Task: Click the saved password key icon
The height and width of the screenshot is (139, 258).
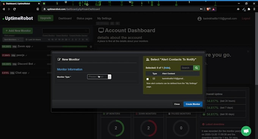Action: tap(201, 9)
